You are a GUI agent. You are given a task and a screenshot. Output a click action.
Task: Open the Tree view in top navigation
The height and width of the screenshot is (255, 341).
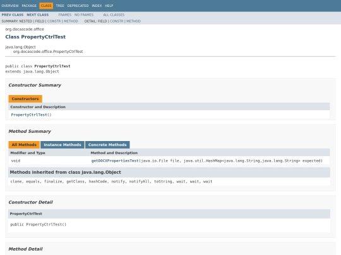pos(60,6)
